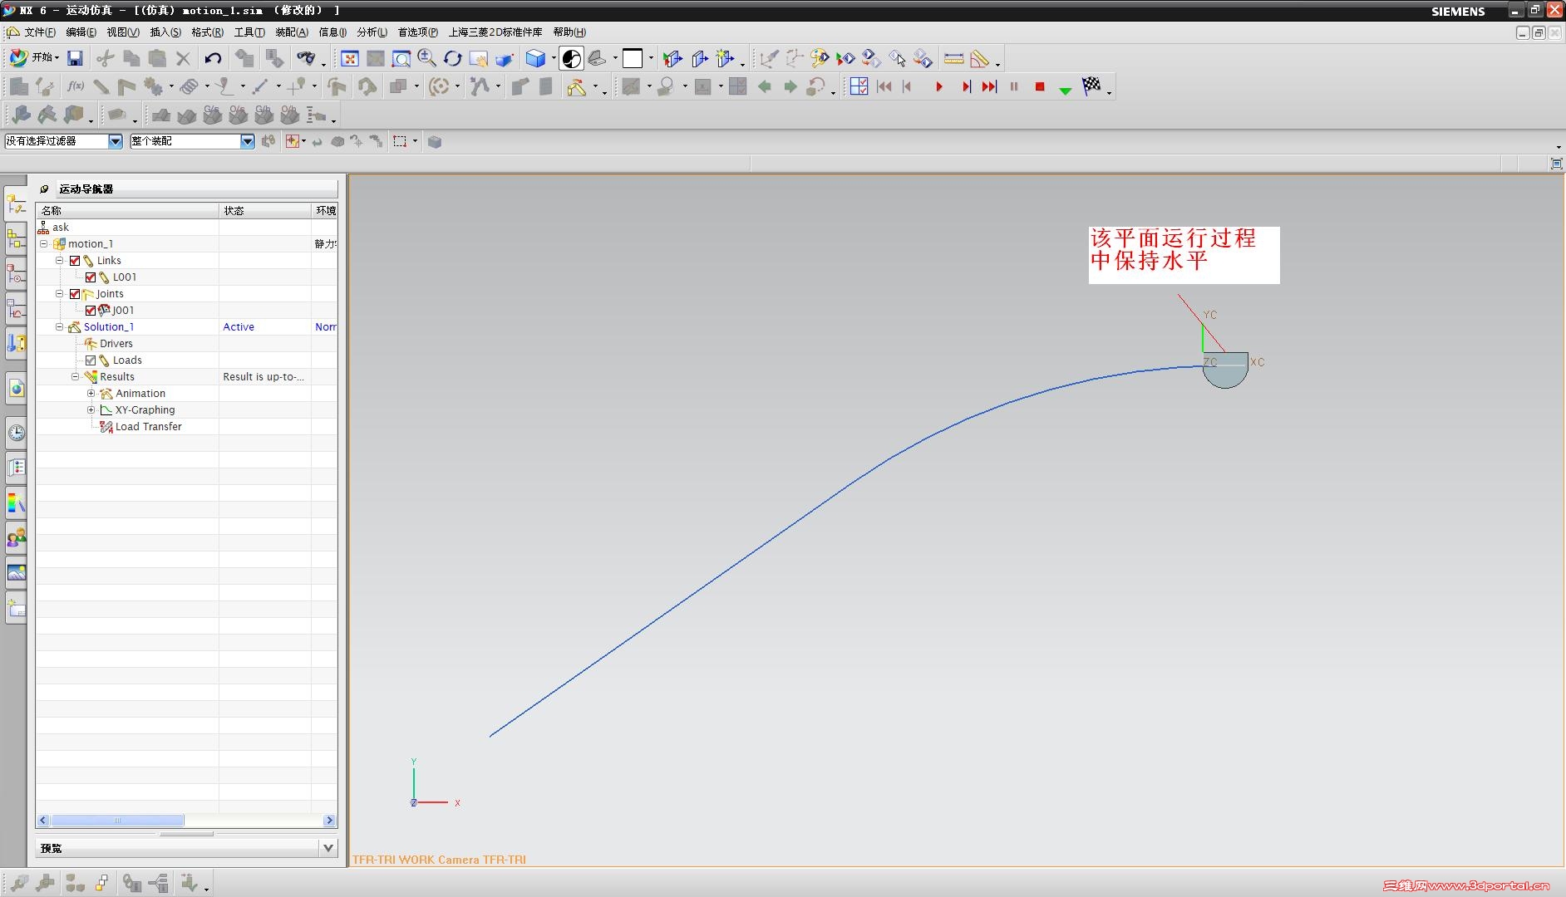The width and height of the screenshot is (1566, 897).
Task: Open the color palette sidebar tab
Action: coord(16,502)
